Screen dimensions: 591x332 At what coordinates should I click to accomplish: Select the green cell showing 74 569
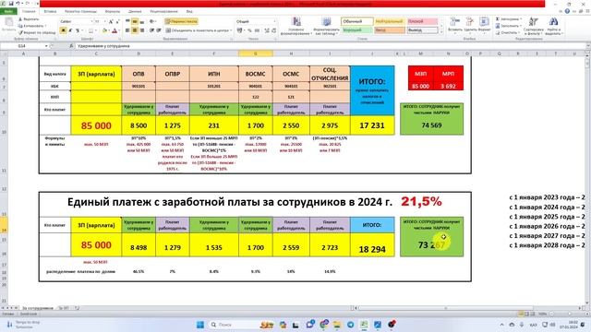pos(431,125)
